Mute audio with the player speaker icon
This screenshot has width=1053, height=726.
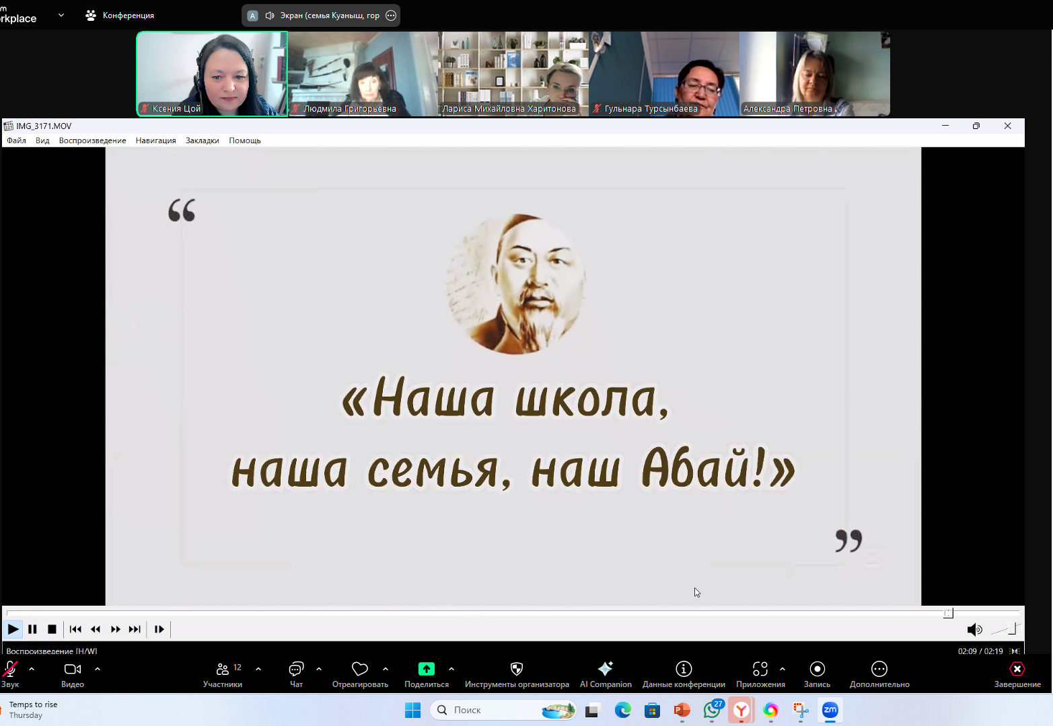[974, 630]
